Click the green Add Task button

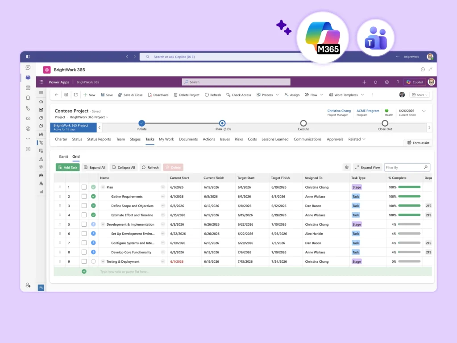pyautogui.click(x=68, y=167)
